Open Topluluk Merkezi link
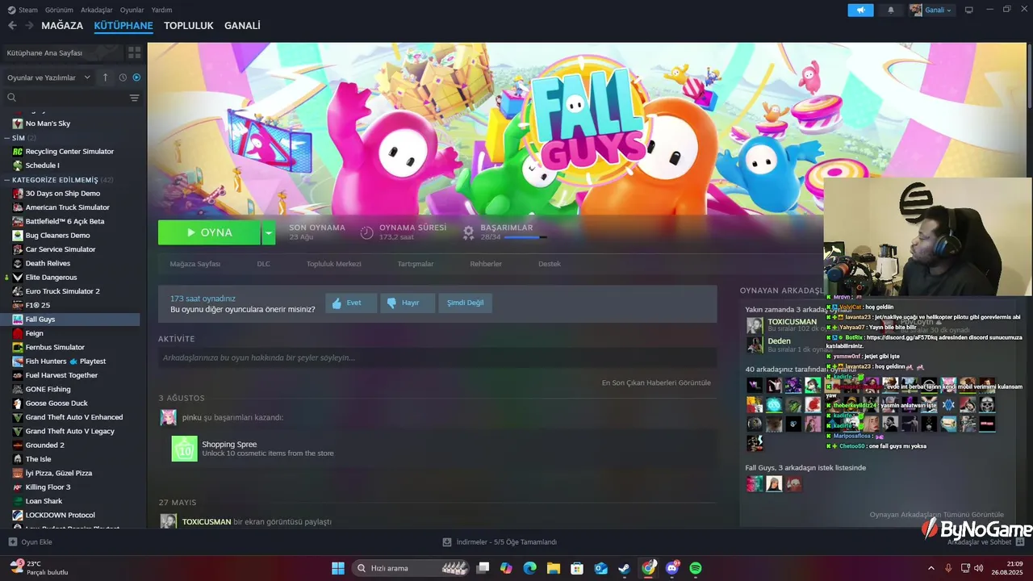 click(333, 264)
